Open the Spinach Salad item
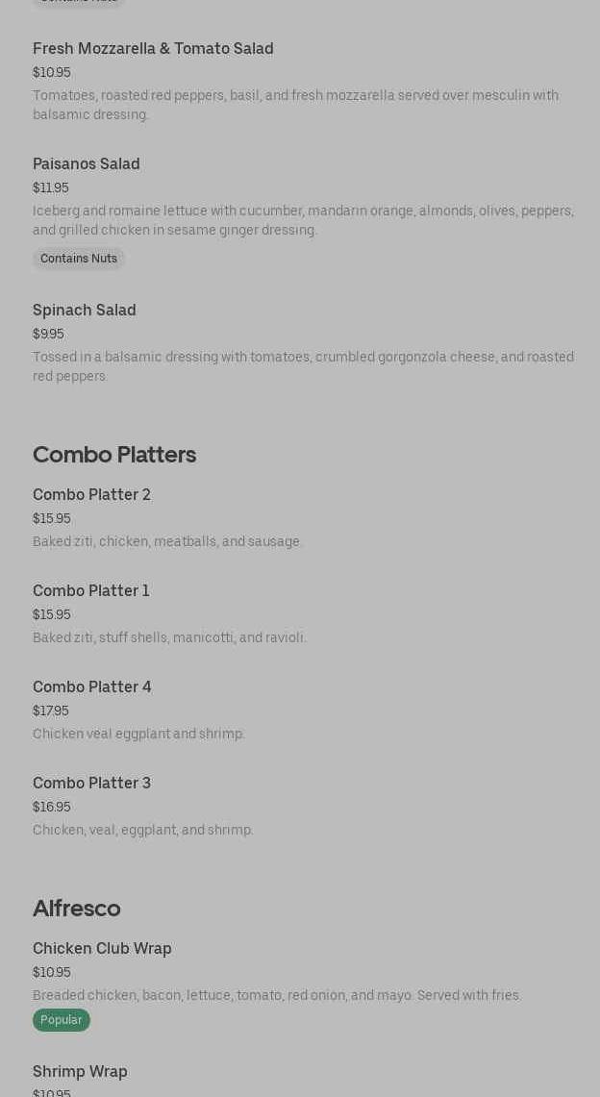 (x=85, y=311)
